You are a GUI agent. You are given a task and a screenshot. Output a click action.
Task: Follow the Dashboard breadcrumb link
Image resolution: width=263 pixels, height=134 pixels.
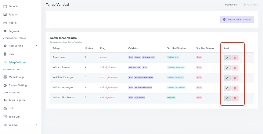coord(231,5)
